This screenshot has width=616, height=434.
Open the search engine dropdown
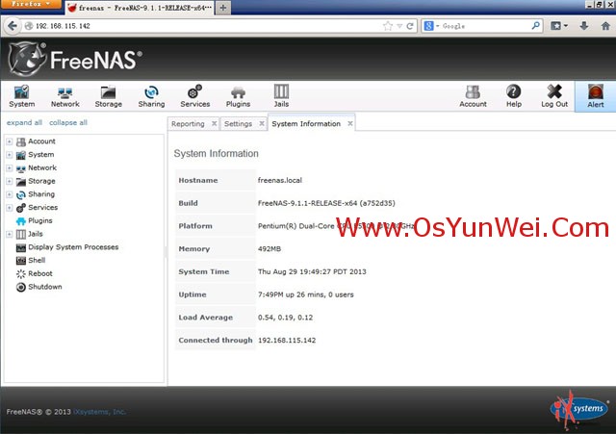(431, 26)
